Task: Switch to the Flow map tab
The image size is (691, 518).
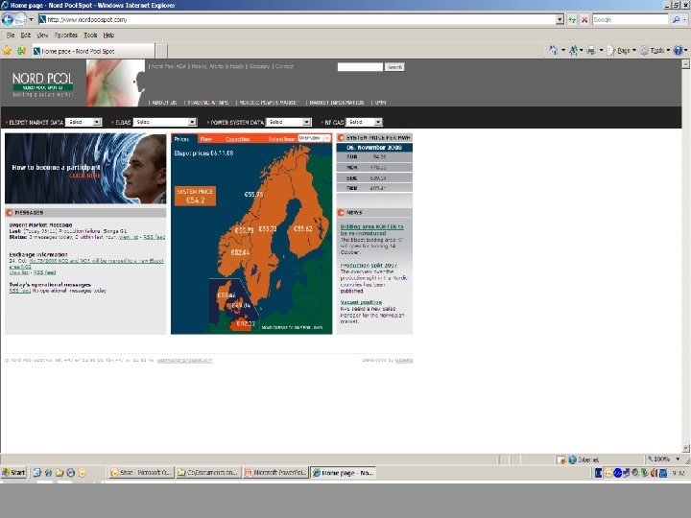Action: [x=206, y=139]
